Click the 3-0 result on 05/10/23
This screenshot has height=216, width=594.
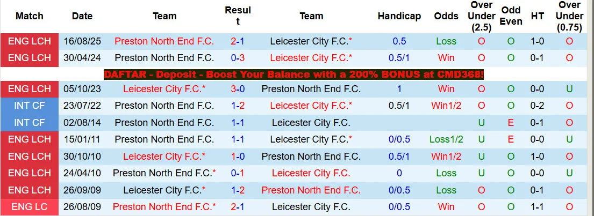click(x=238, y=89)
